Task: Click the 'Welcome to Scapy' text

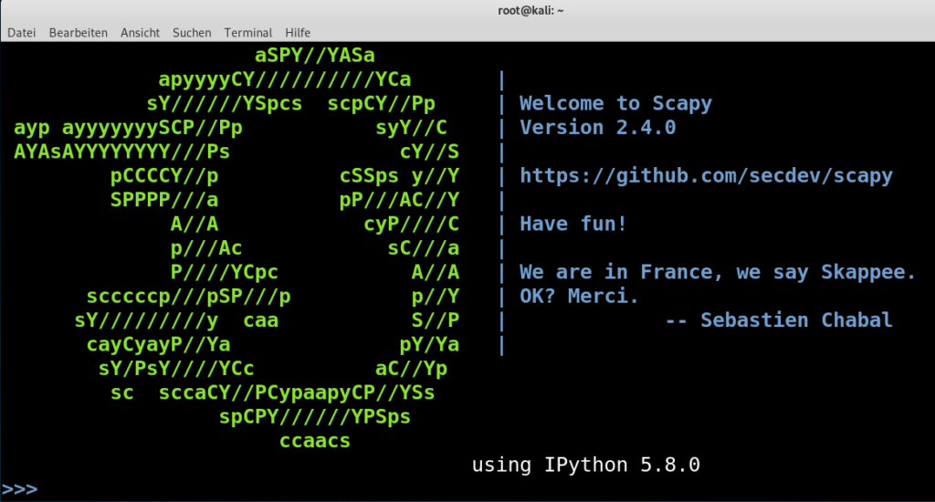Action: (615, 104)
